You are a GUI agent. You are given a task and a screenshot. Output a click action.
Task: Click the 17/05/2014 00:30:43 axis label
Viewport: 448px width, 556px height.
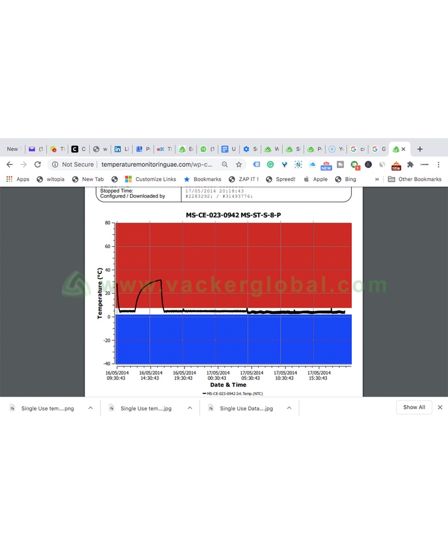(x=218, y=376)
